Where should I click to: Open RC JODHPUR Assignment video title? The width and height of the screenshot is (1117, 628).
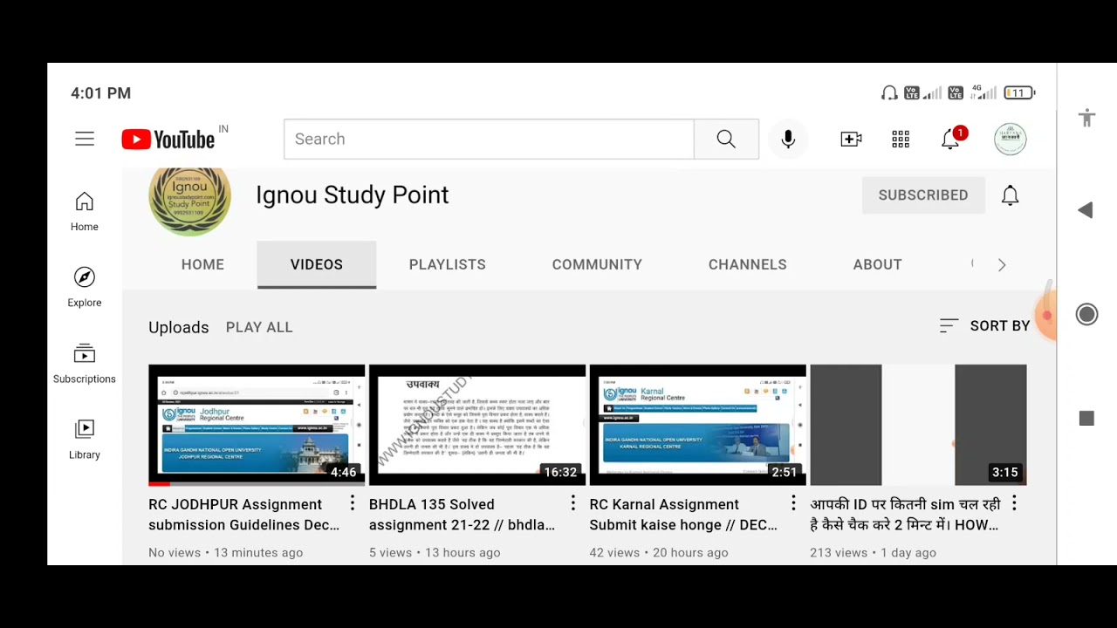coord(244,515)
